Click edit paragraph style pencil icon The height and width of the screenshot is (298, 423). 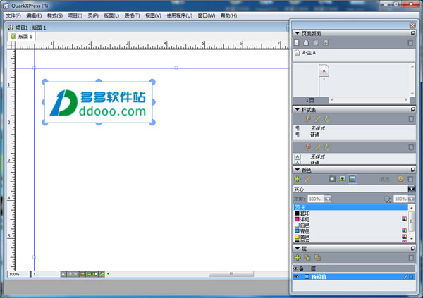(x=317, y=119)
